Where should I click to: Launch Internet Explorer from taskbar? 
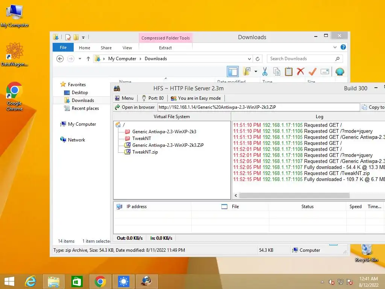coord(30,281)
